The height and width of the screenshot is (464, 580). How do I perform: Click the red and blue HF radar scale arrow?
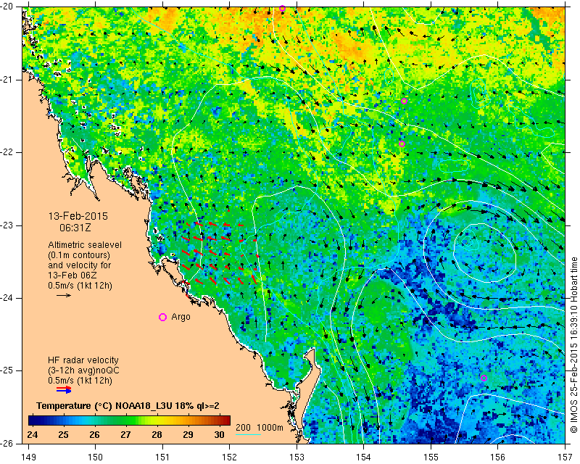(64, 389)
